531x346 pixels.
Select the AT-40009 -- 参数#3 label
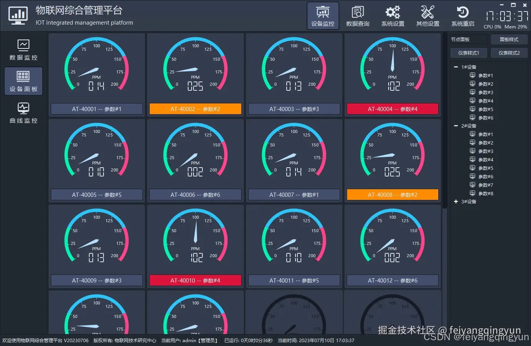(97, 281)
